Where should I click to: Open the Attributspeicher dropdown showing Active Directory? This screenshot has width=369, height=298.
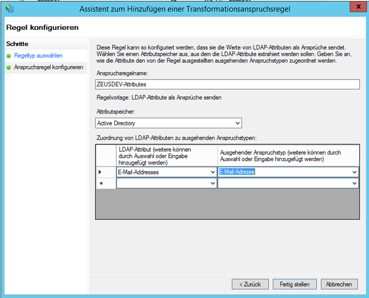tap(237, 123)
